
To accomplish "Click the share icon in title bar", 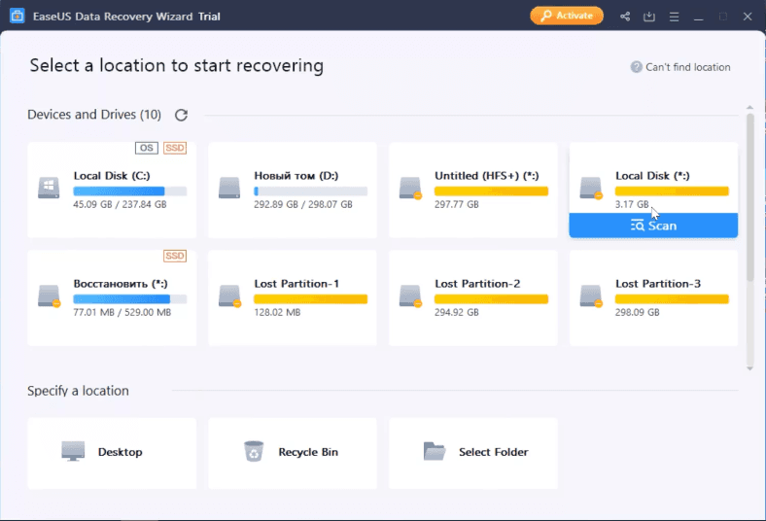I will tap(625, 17).
